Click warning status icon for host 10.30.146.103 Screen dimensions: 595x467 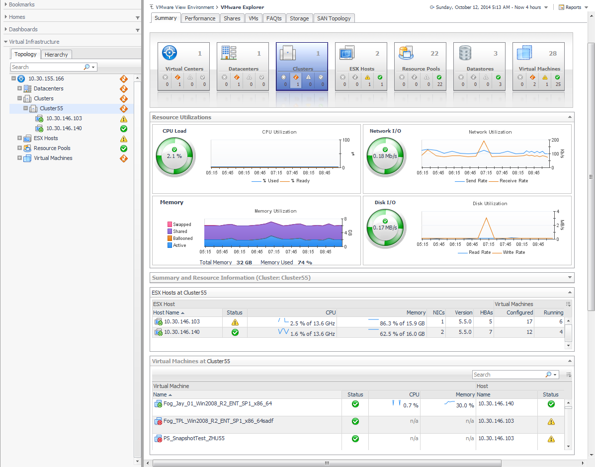235,322
